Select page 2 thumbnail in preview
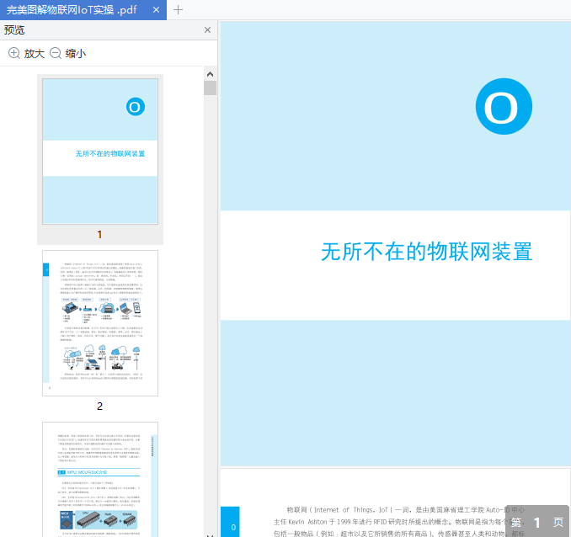The height and width of the screenshot is (537, 571). coord(100,323)
